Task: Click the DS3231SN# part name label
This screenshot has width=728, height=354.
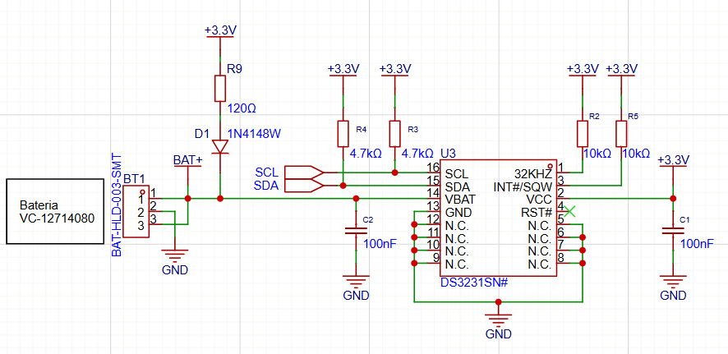Action: coord(473,283)
